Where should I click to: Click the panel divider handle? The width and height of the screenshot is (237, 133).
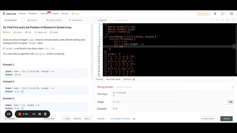[x=93, y=62]
